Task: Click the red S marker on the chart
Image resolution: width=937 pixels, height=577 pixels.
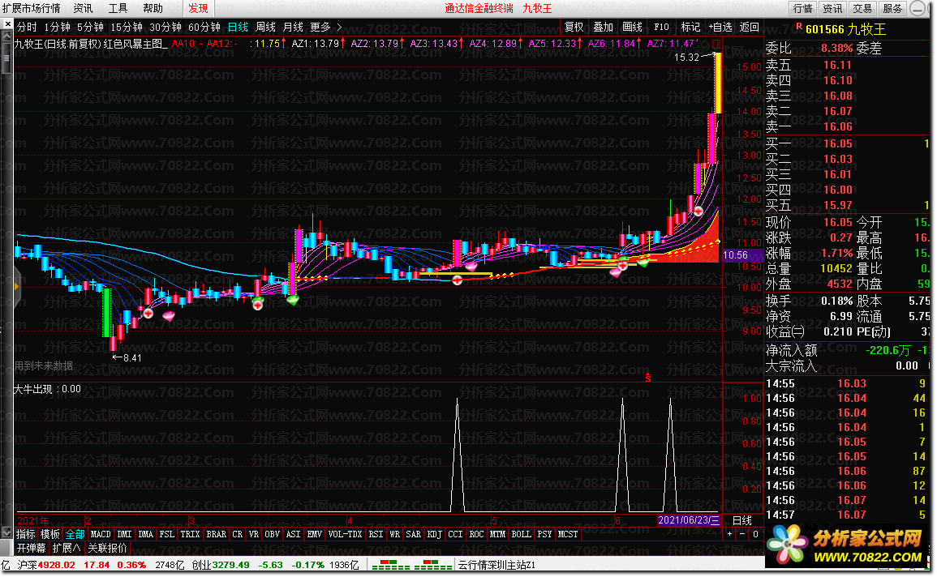Action: click(x=647, y=377)
